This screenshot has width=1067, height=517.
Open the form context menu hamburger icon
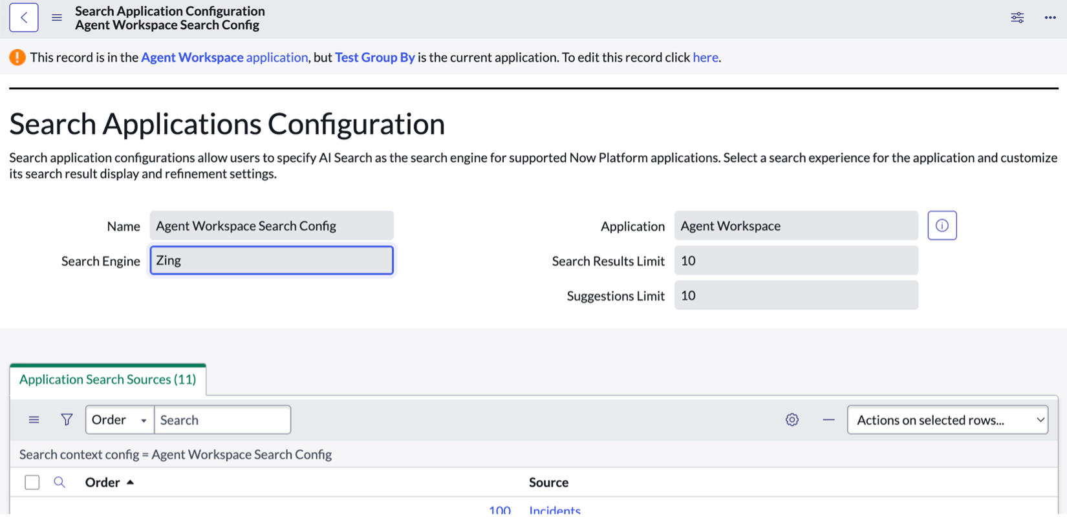tap(57, 17)
